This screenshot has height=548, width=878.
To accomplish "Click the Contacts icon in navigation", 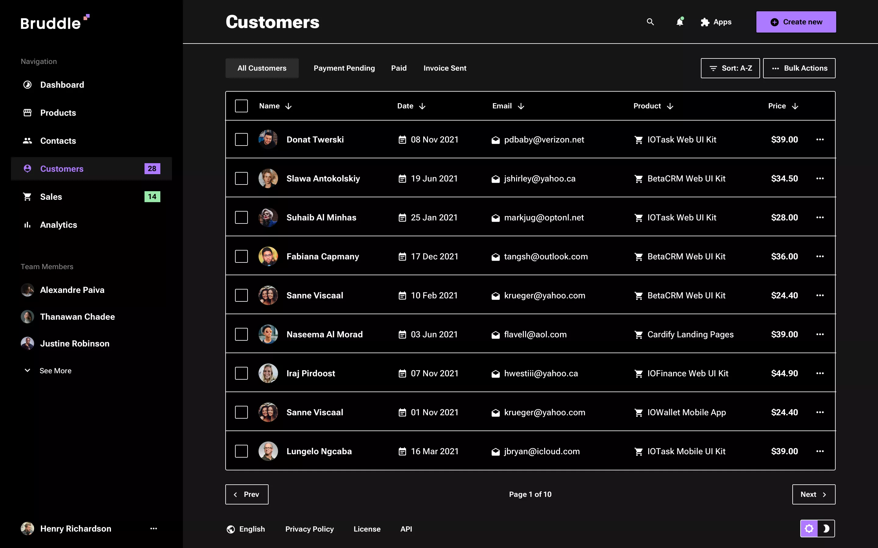I will coord(27,141).
